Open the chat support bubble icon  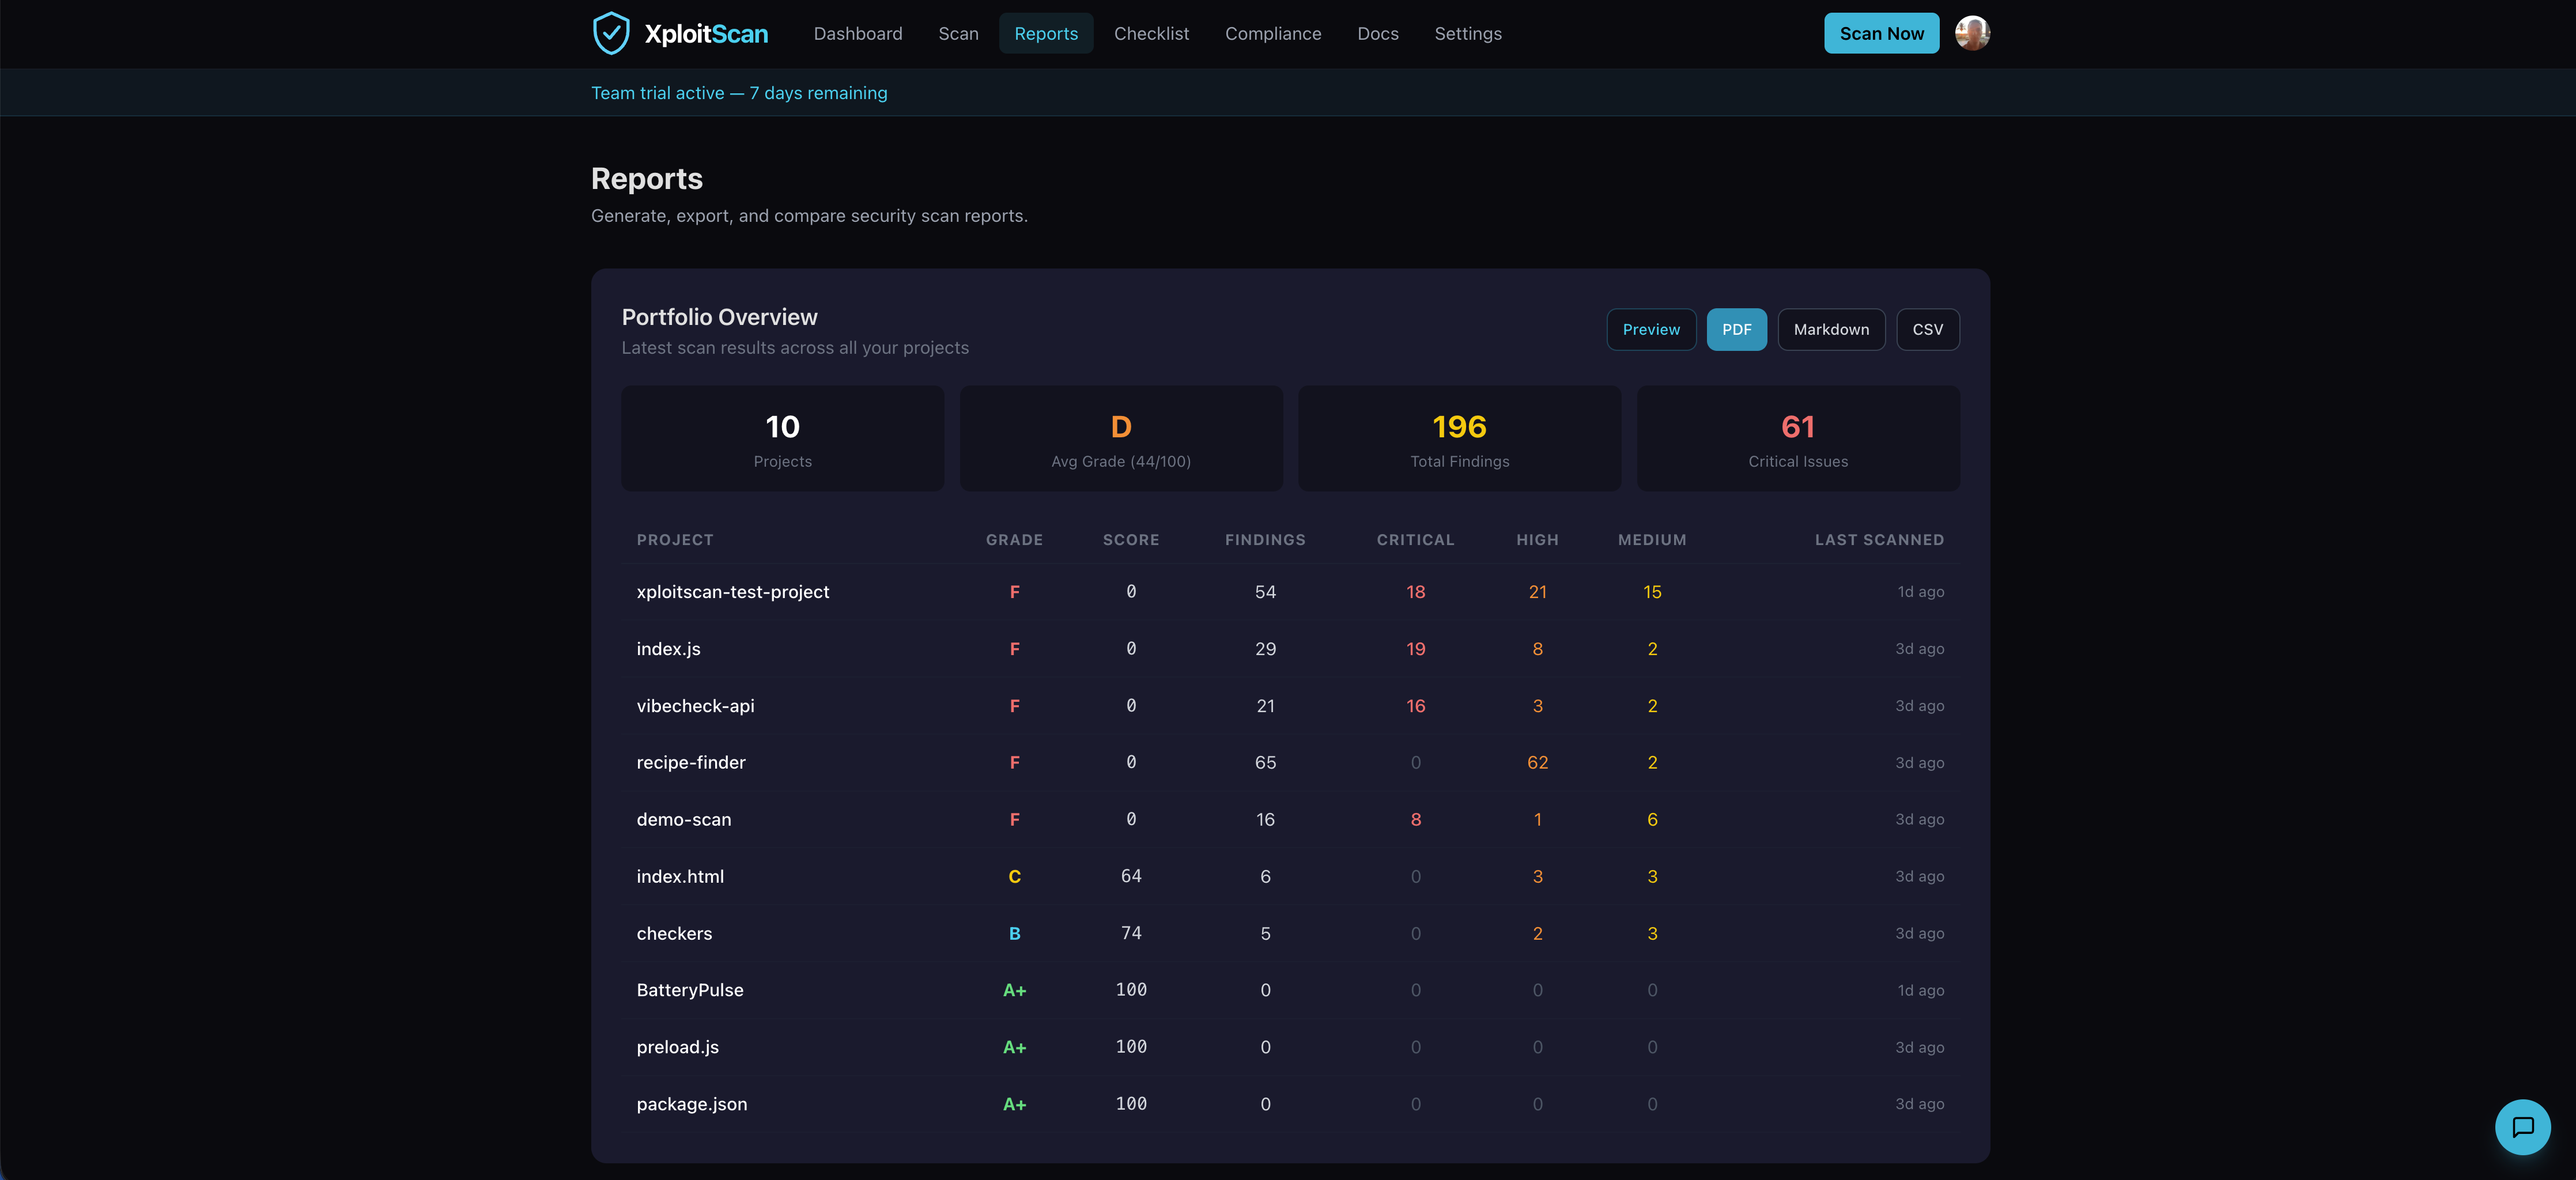[x=2522, y=1127]
